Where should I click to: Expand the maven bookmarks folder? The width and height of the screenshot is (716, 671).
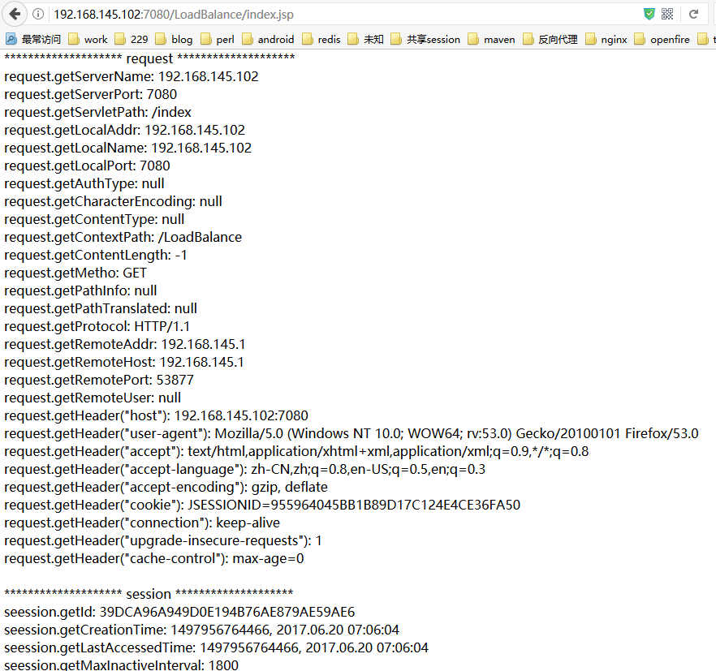[x=491, y=39]
